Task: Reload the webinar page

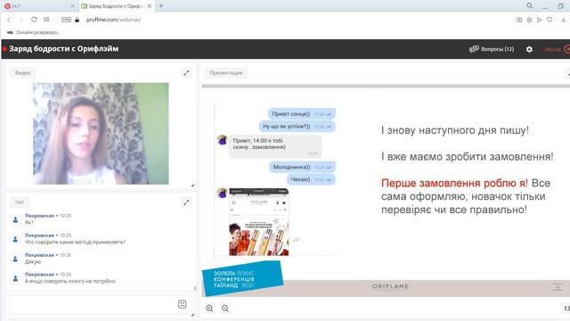Action: (34, 20)
